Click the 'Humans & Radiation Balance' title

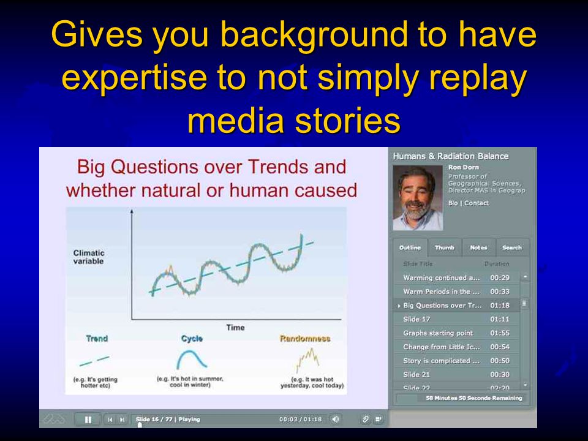450,156
